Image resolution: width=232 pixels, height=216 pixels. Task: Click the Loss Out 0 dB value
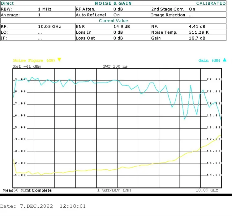tap(118, 38)
